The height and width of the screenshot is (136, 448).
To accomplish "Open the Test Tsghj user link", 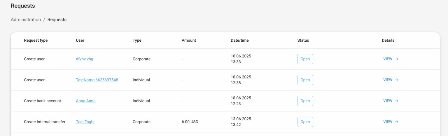I will pos(85,122).
